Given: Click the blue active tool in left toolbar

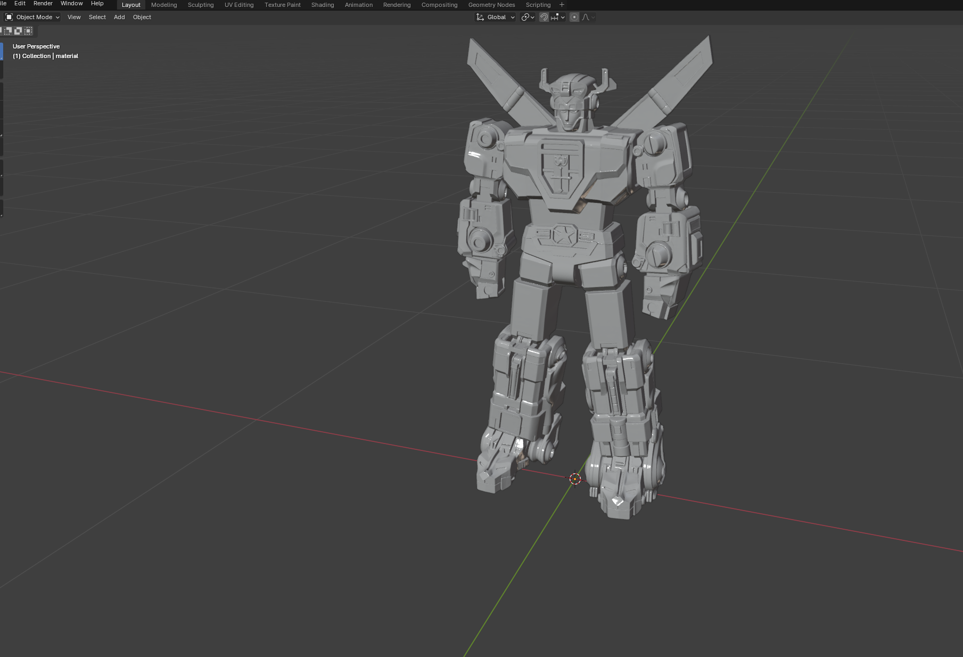Looking at the screenshot, I should 2,52.
